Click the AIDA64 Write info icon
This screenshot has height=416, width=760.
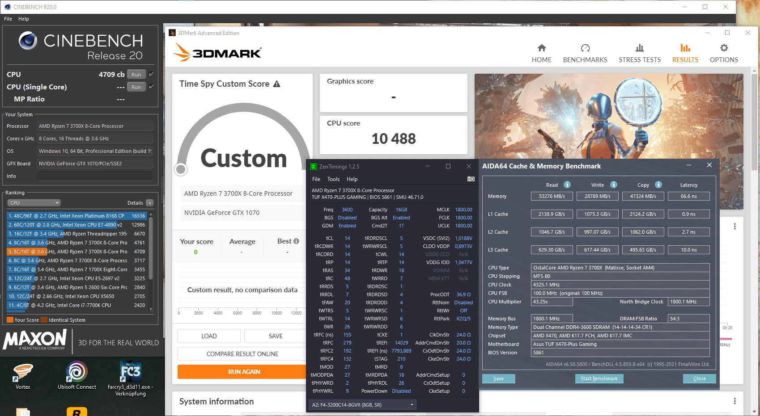(614, 185)
